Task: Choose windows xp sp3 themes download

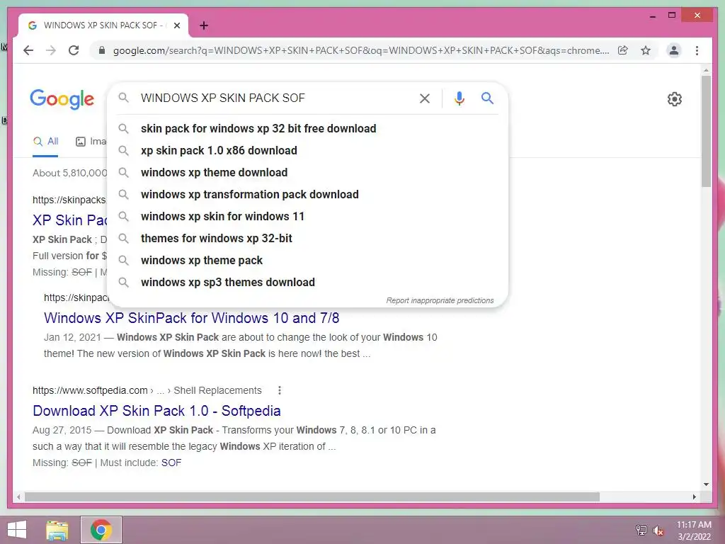Action: pyautogui.click(x=307, y=282)
